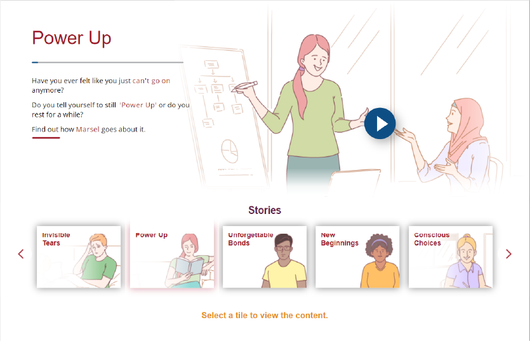Click the 'Power Up' highlighted phrase in description
Screen dimensions: 530x341
pos(138,105)
